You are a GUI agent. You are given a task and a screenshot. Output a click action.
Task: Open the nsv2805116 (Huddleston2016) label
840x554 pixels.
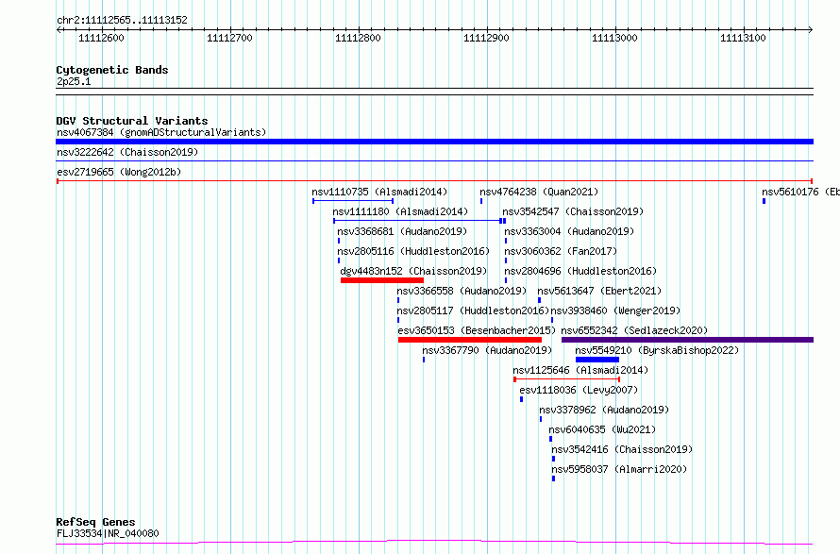pyautogui.click(x=413, y=251)
